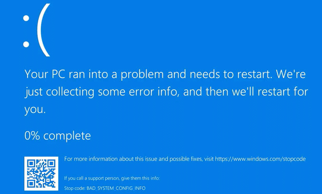This screenshot has height=194, width=322.
Task: Click the bottom-left finder square of QR code
Action: [31, 184]
